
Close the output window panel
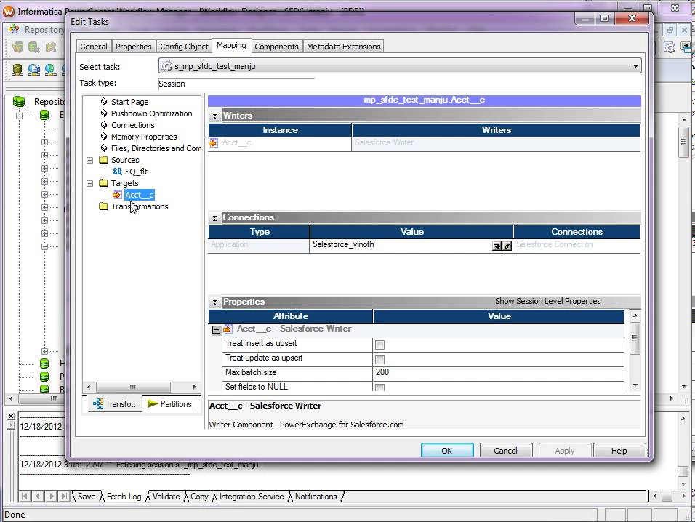(11, 416)
